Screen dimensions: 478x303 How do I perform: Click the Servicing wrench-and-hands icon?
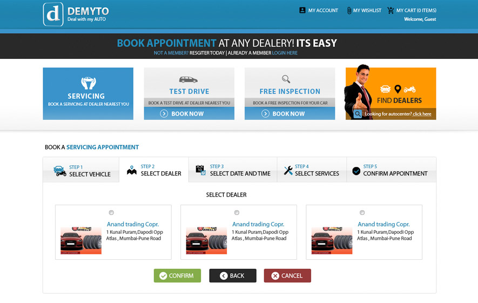coord(88,83)
